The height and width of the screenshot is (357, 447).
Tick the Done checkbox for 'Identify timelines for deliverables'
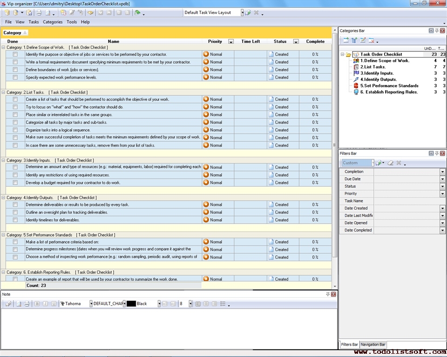click(x=15, y=220)
